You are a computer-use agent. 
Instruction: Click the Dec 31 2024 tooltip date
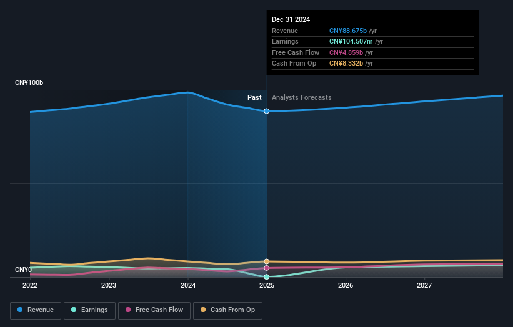291,19
